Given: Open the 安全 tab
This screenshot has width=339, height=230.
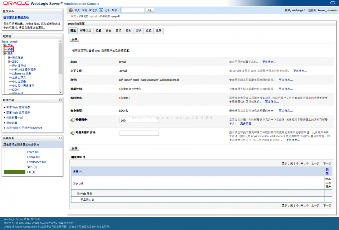Looking at the screenshot, I should [108, 31].
